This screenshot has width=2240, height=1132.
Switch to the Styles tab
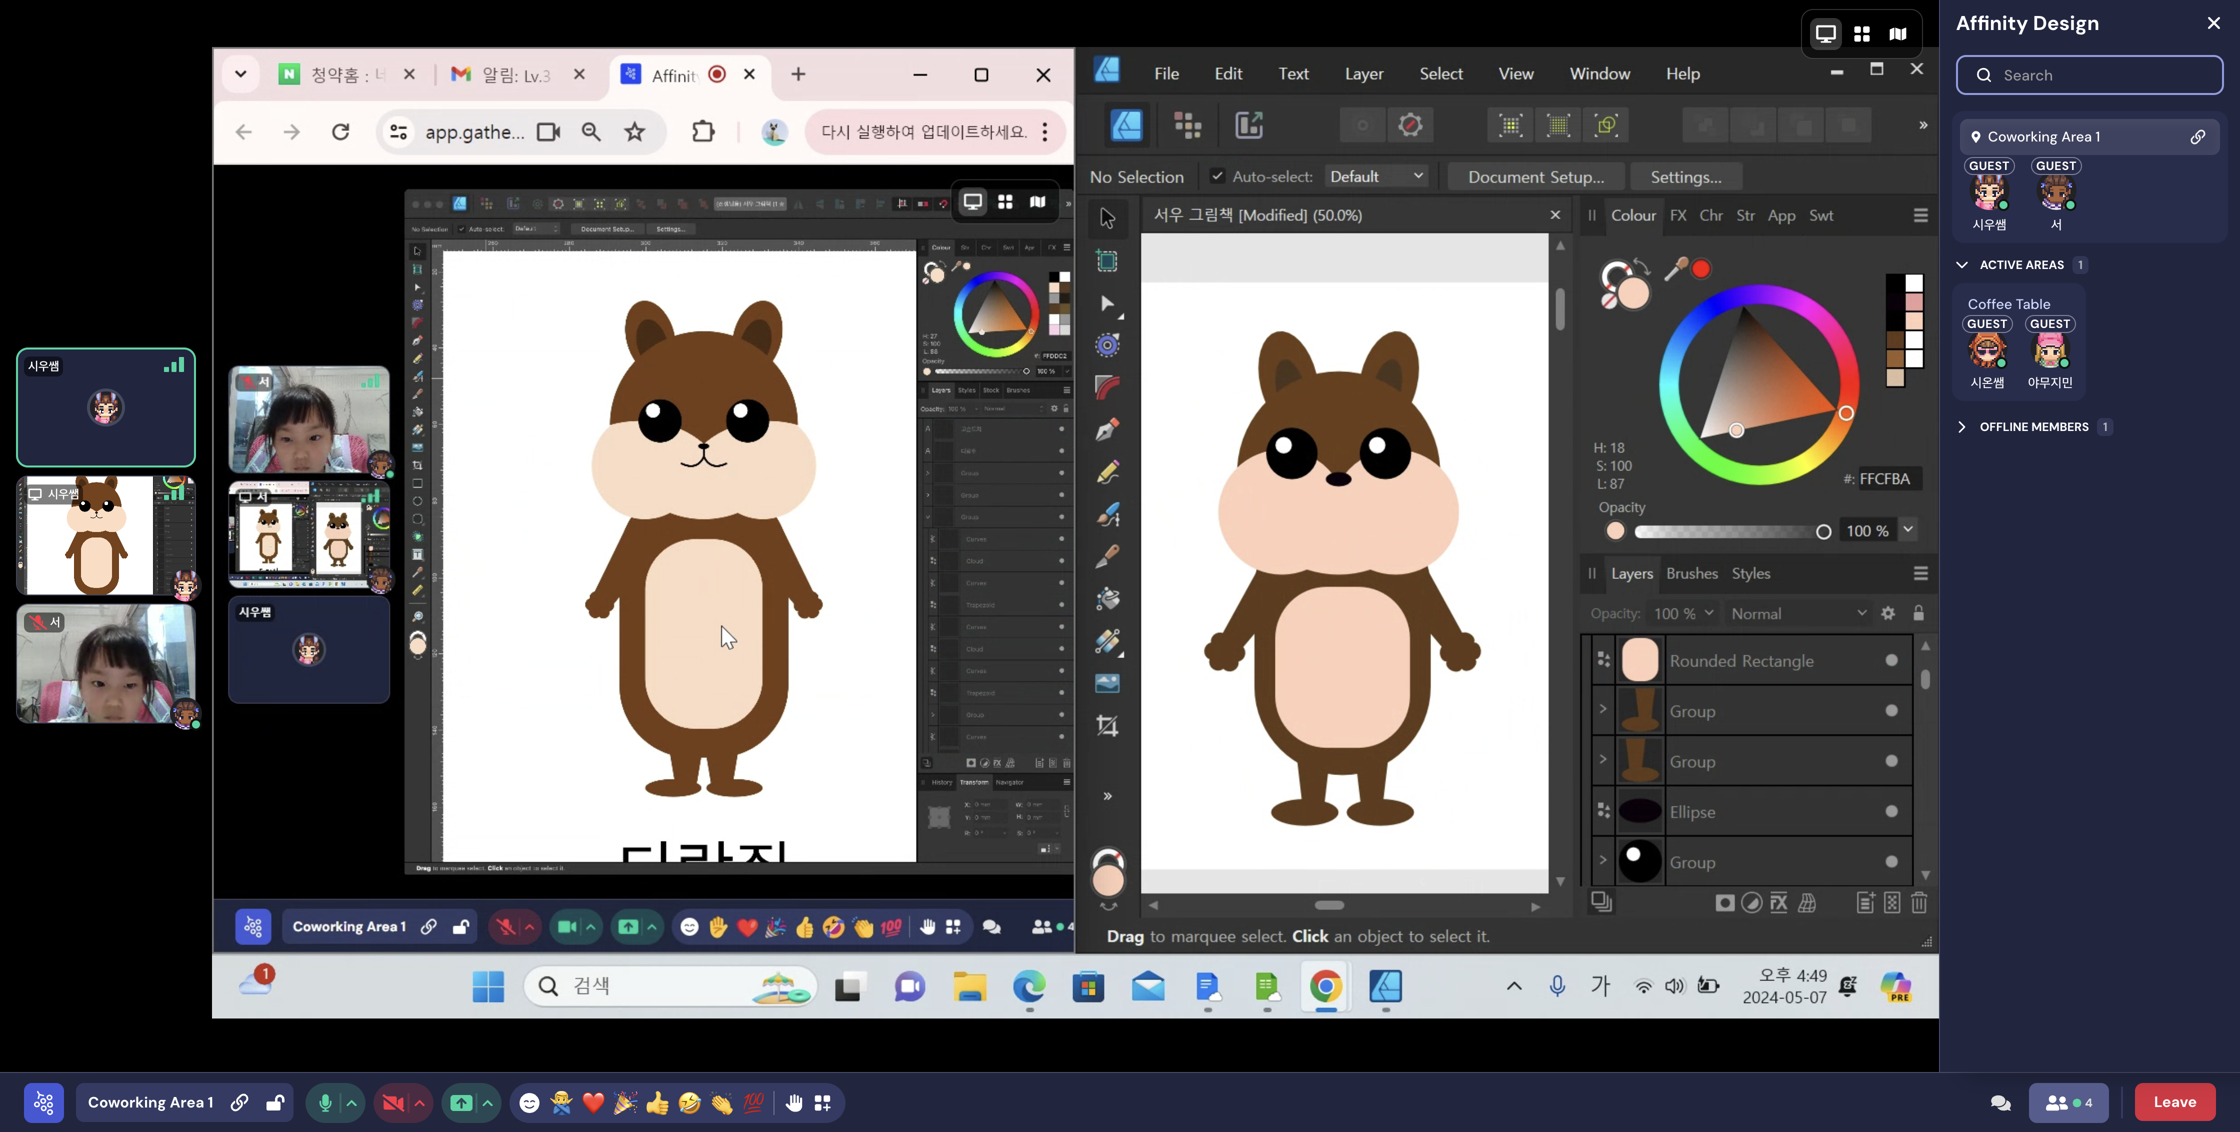[1750, 574]
